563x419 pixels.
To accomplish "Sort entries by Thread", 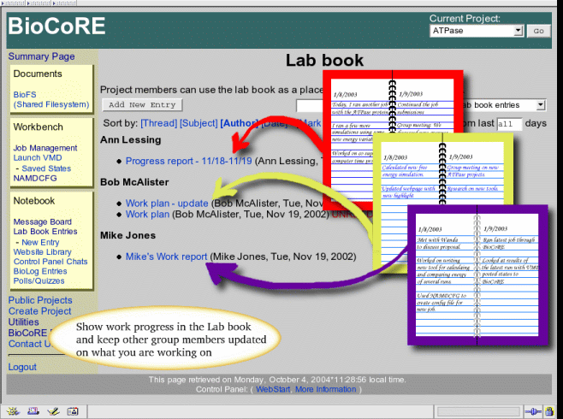I will 158,123.
